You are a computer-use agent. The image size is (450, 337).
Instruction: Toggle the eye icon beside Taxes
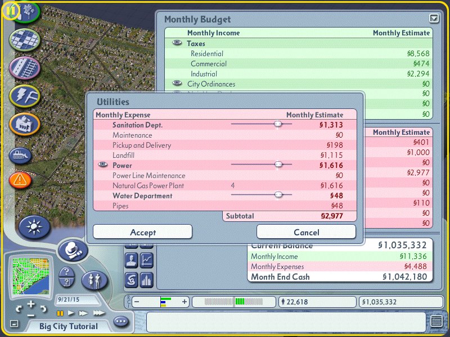point(177,43)
